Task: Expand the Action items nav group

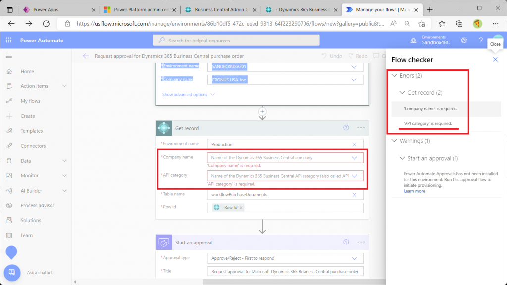Action: pos(64,86)
